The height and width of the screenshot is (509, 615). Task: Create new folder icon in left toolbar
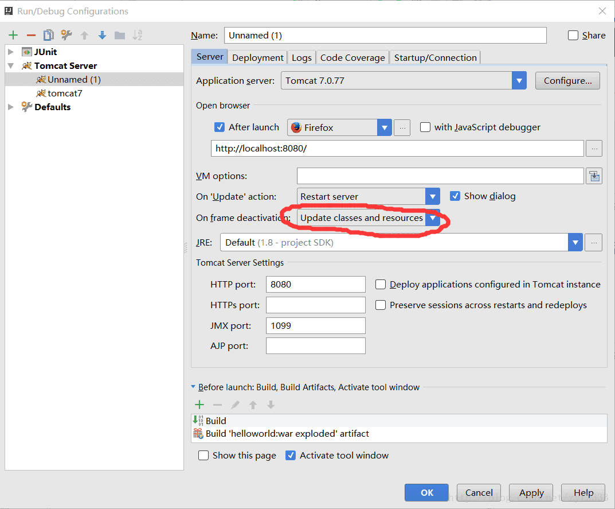coord(120,36)
